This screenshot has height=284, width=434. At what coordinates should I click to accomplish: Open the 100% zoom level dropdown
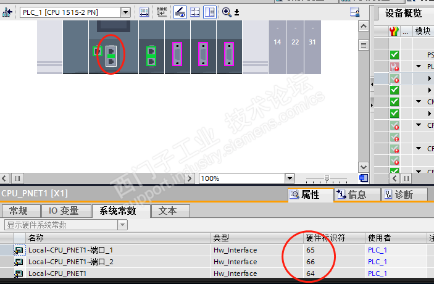[x=290, y=178]
